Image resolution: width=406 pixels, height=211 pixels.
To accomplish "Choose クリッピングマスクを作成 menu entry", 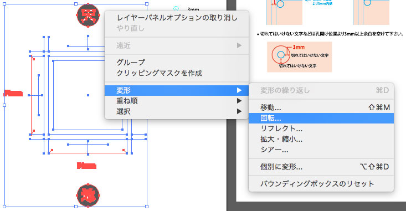I will (177, 73).
